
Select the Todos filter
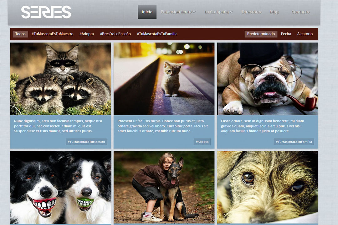20,34
